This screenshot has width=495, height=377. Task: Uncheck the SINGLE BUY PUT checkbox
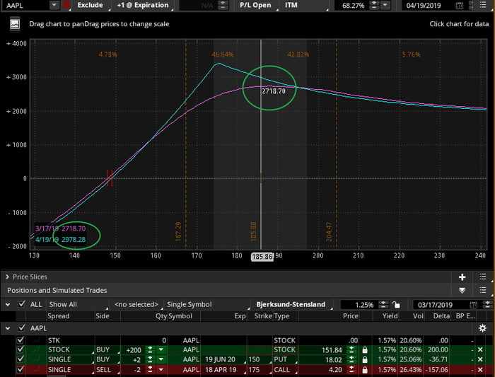tap(21, 359)
